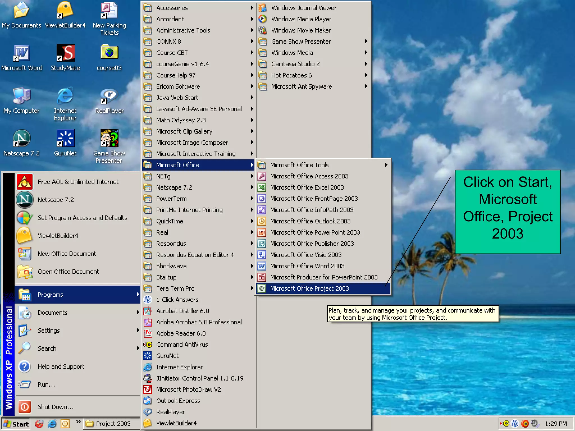Click the JInitiator Control Panel icon
575x431 pixels.
tap(148, 378)
